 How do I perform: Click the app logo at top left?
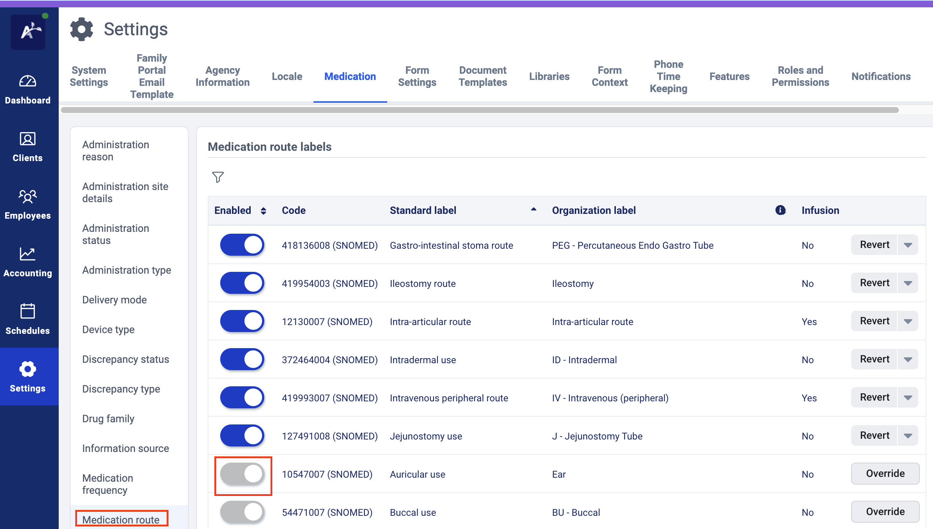tap(28, 32)
